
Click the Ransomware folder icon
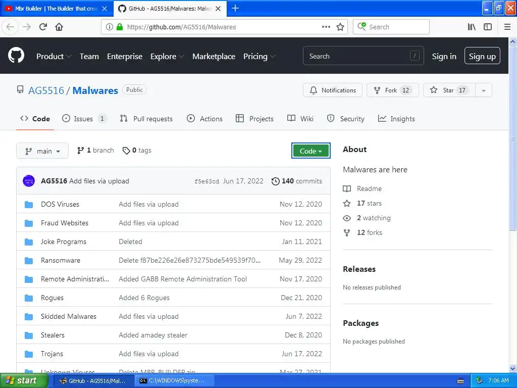click(x=29, y=260)
